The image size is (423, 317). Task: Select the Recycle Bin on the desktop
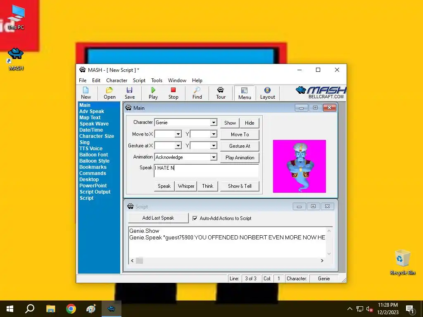[x=402, y=262]
